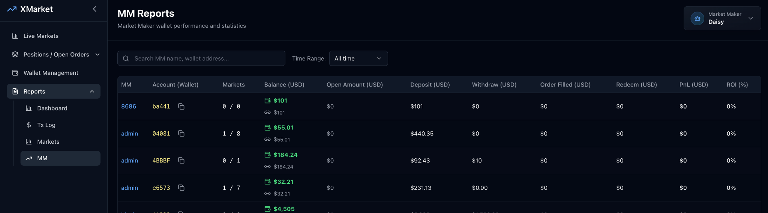Copy wallet address ba441
Image resolution: width=768 pixels, height=213 pixels.
[181, 107]
